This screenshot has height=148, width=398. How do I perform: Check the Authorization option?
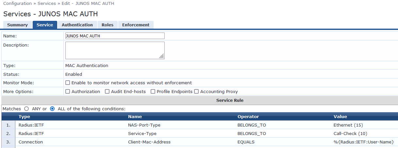(68, 92)
